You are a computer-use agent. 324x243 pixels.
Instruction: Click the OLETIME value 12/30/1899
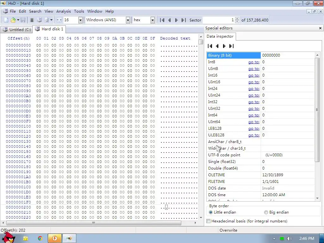(x=272, y=175)
